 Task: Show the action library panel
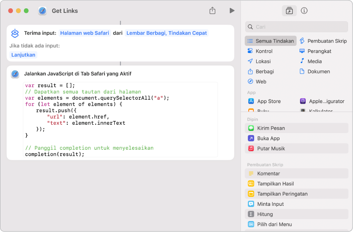[289, 11]
